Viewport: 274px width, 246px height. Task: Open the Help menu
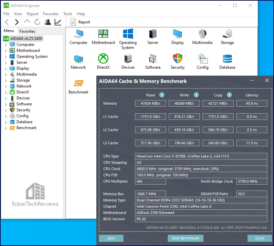coord(81,14)
